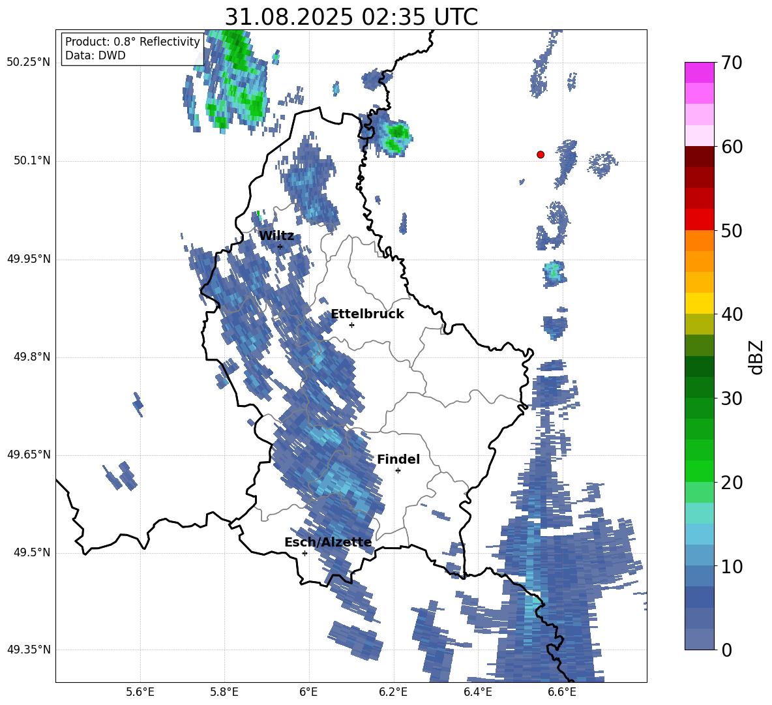Click the 6.6°E longitude label
The image size is (772, 705).
562,692
